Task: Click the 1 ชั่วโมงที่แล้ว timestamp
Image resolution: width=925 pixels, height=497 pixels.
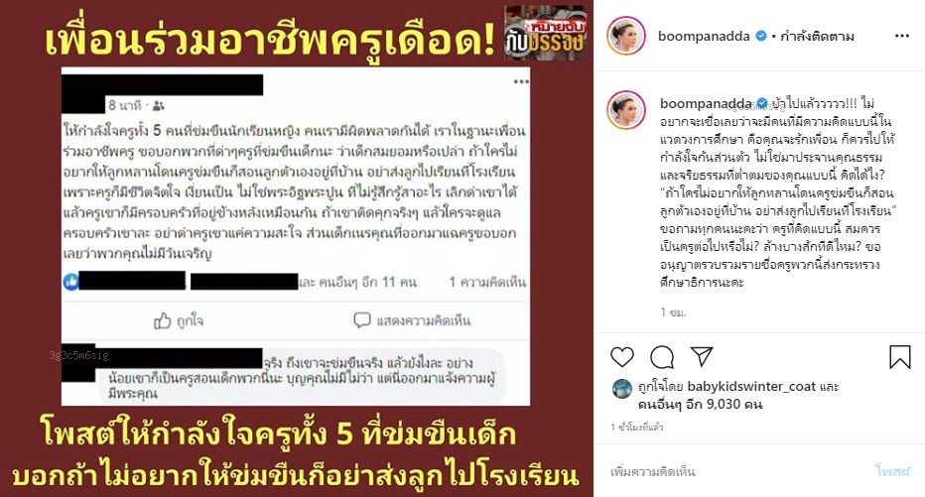Action: coord(637,427)
